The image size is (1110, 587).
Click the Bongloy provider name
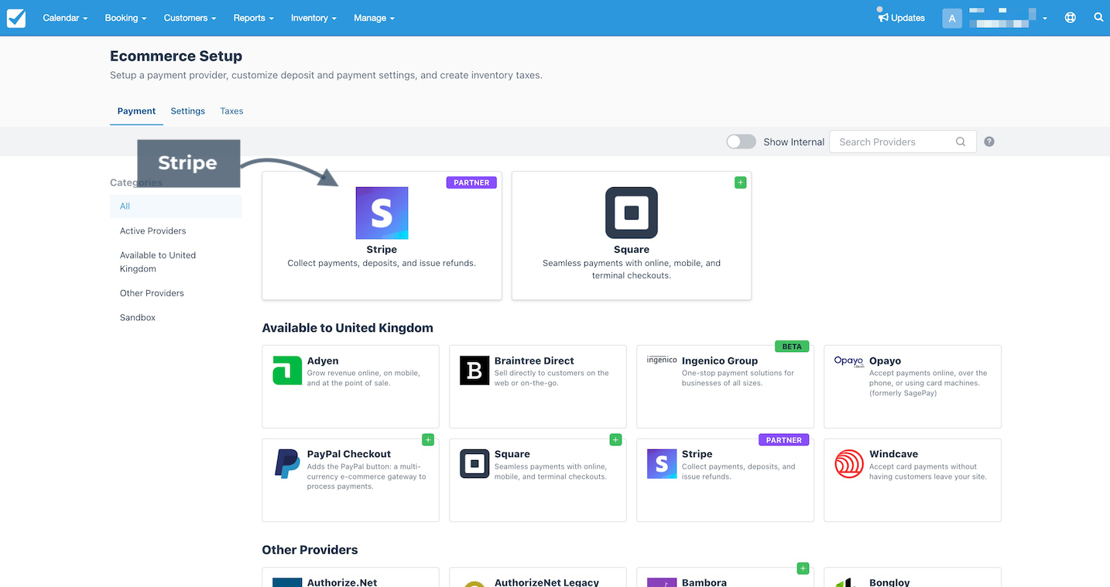tap(889, 582)
